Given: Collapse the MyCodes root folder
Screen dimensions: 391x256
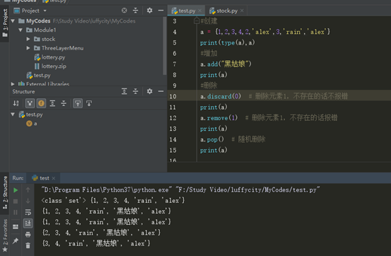Looking at the screenshot, I should point(13,21).
